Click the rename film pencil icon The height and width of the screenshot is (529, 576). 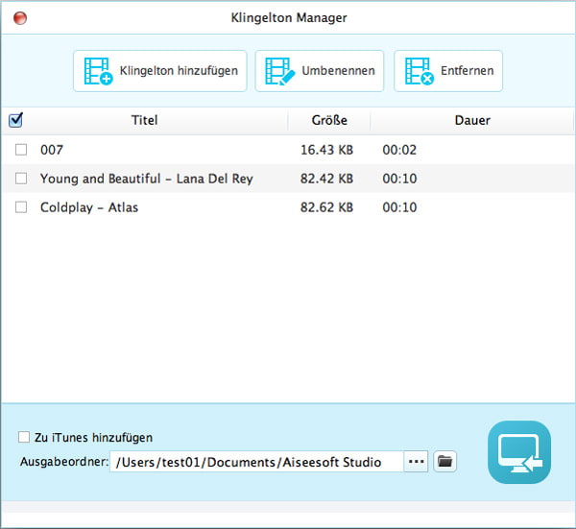pos(279,71)
